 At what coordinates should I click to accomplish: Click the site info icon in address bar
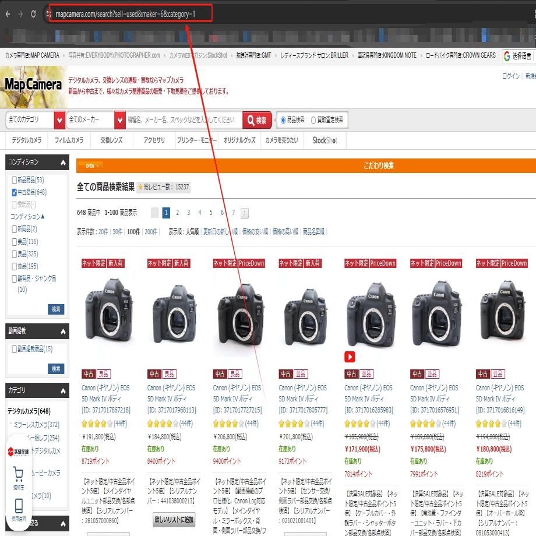click(48, 14)
